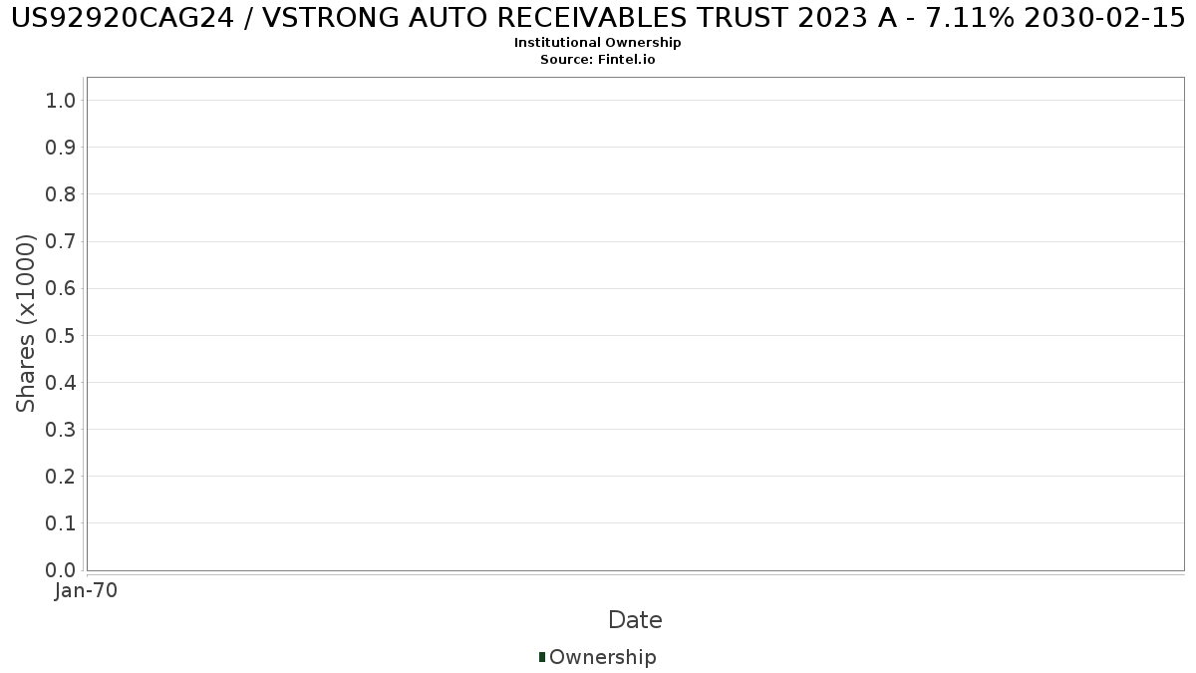Image resolution: width=1196 pixels, height=673 pixels.
Task: Click the Ownership legend label
Action: [x=603, y=657]
